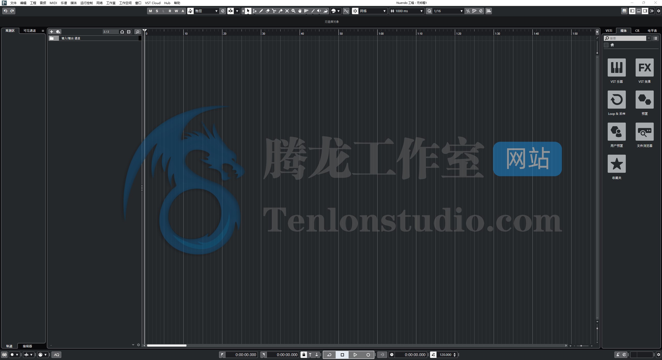This screenshot has width=662, height=360.
Task: Open the MIDI menu
Action: click(53, 3)
